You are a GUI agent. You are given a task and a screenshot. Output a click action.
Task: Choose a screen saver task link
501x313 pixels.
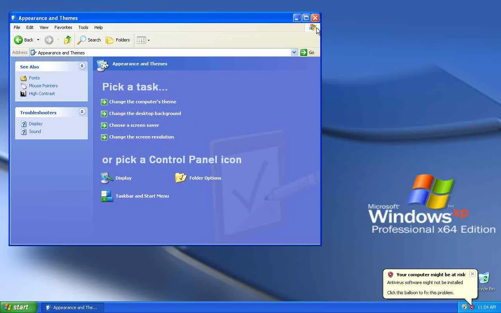coord(134,125)
